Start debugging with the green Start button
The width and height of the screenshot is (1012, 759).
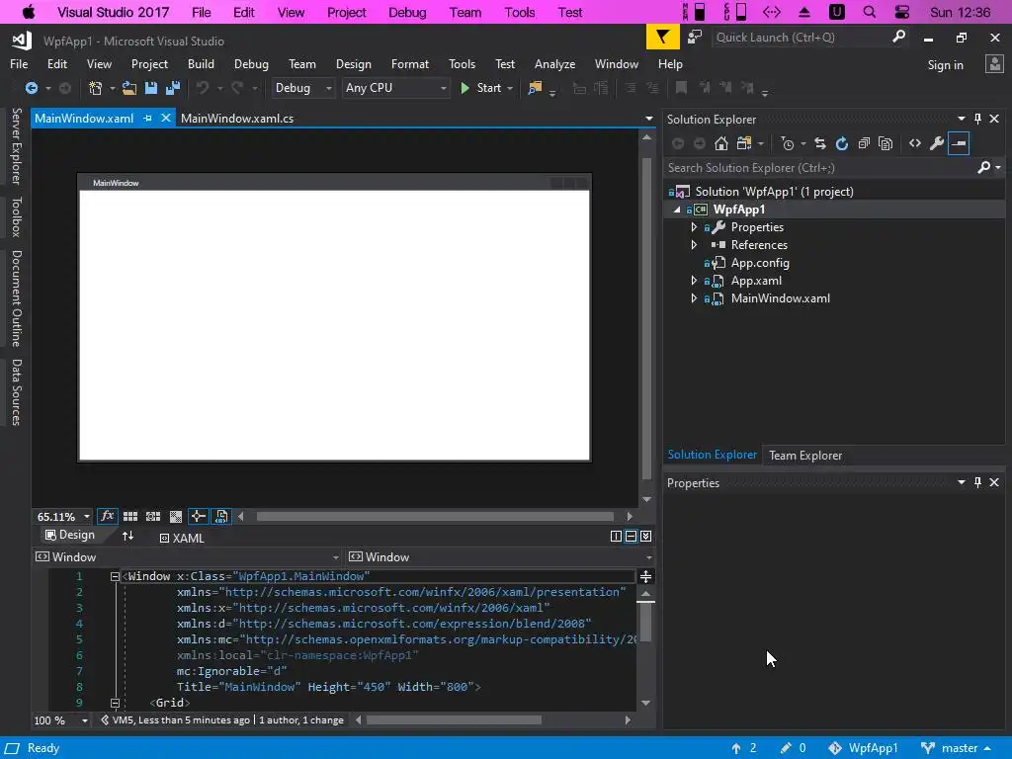tap(481, 88)
